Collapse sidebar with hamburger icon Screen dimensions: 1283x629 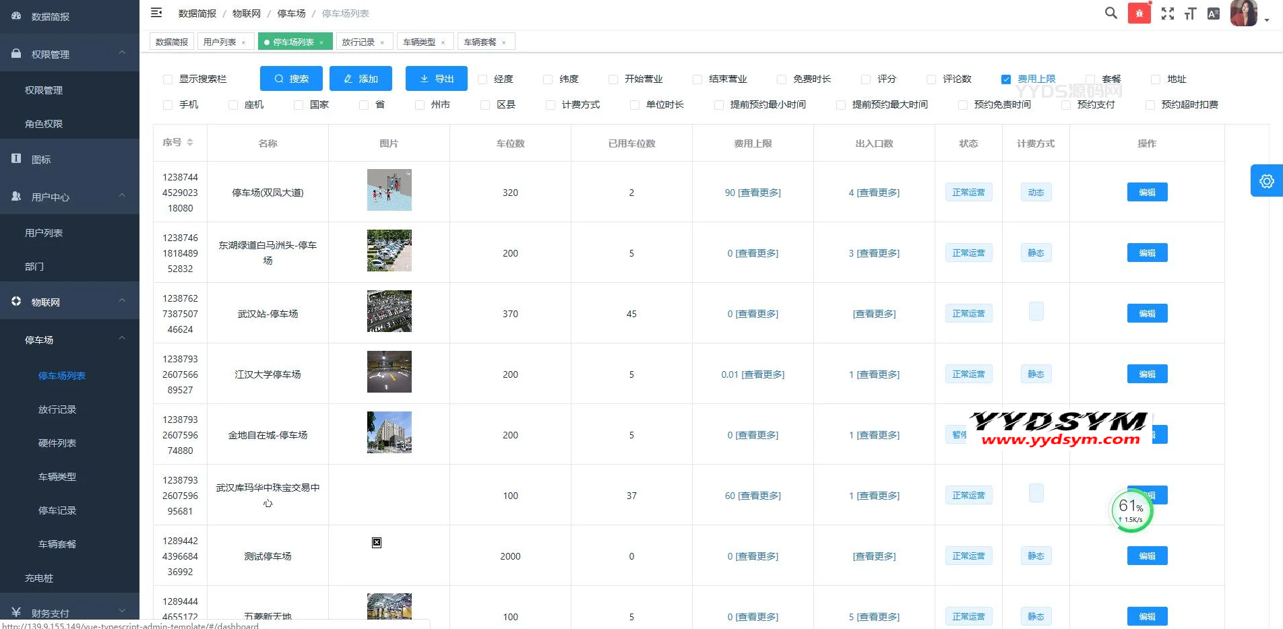pos(156,13)
